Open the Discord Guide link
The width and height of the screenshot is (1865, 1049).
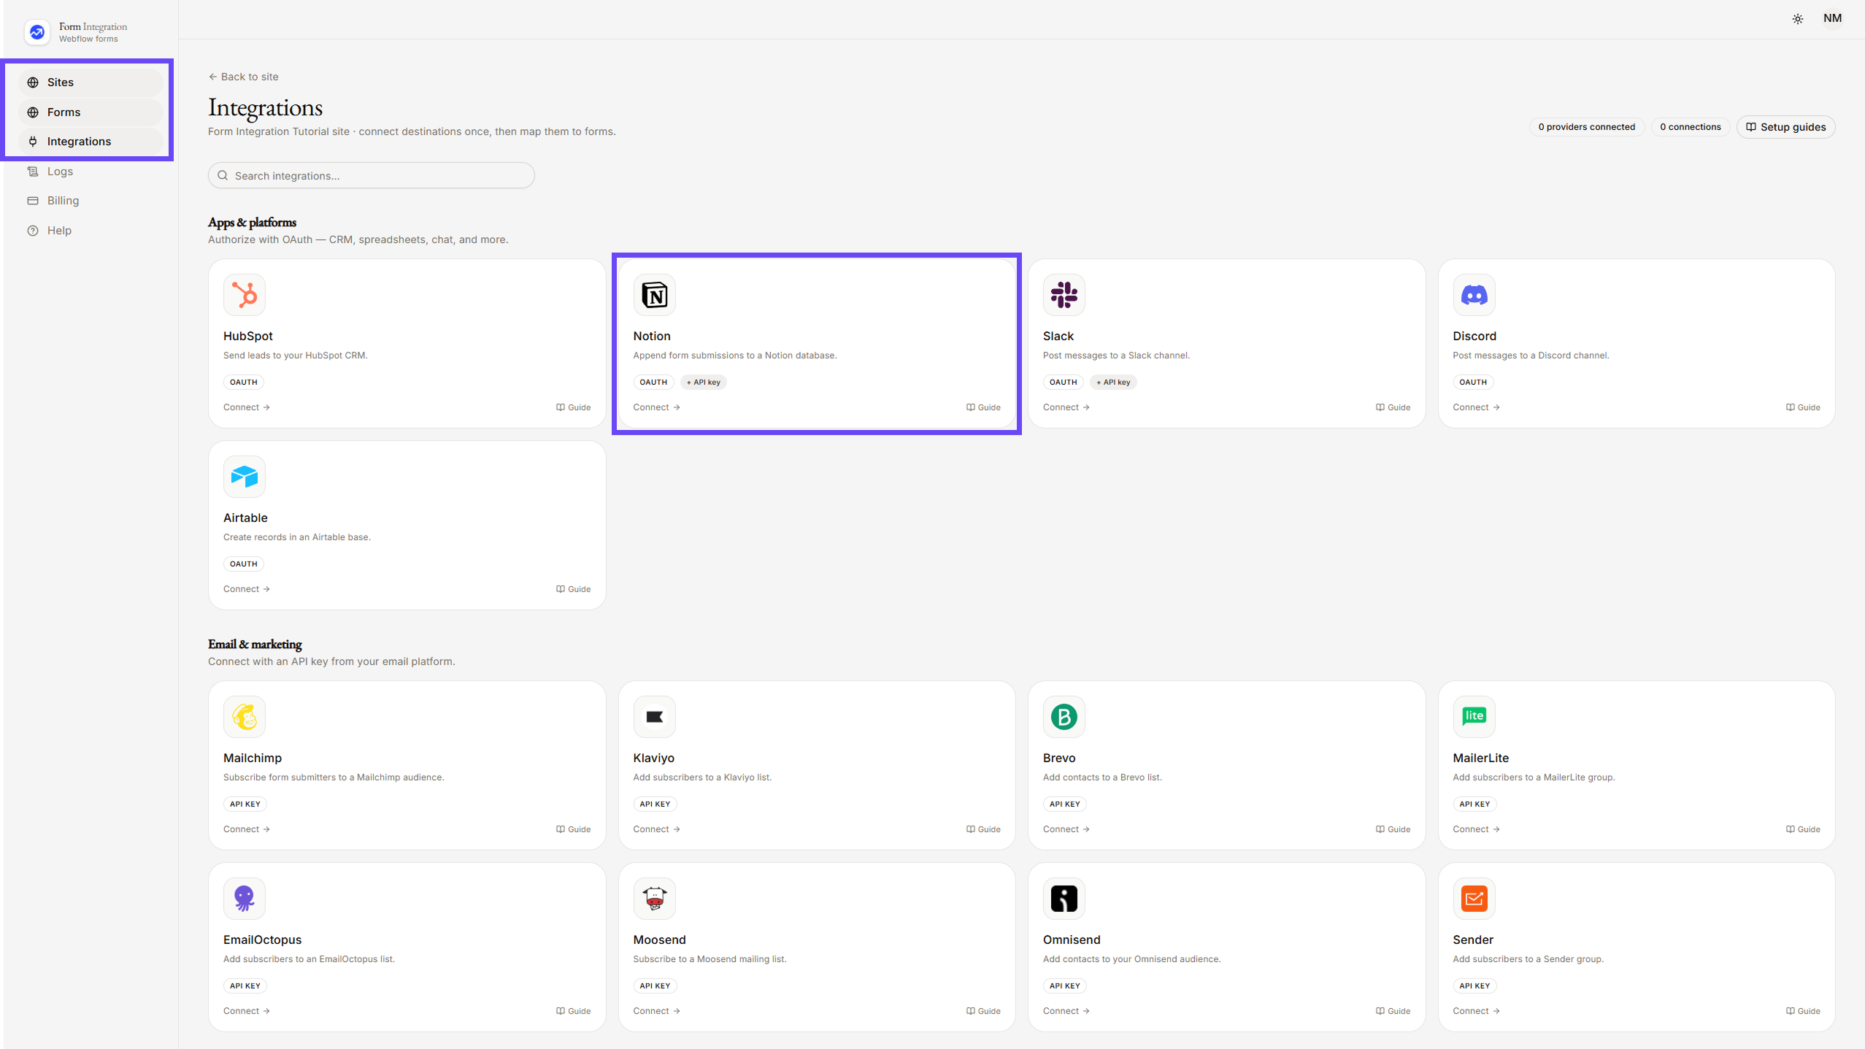pos(1803,407)
